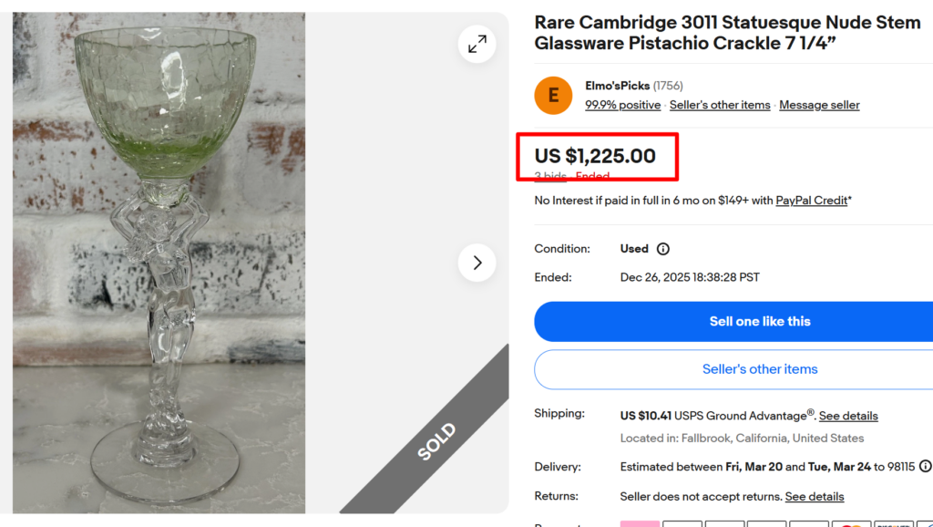Click the Discover payment icon
Image resolution: width=933 pixels, height=527 pixels.
click(893, 524)
